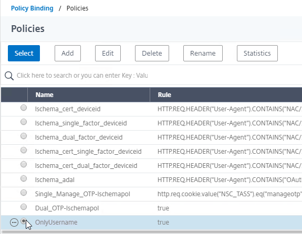This screenshot has height=234, width=302.
Task: Click the Add button
Action: (x=68, y=54)
